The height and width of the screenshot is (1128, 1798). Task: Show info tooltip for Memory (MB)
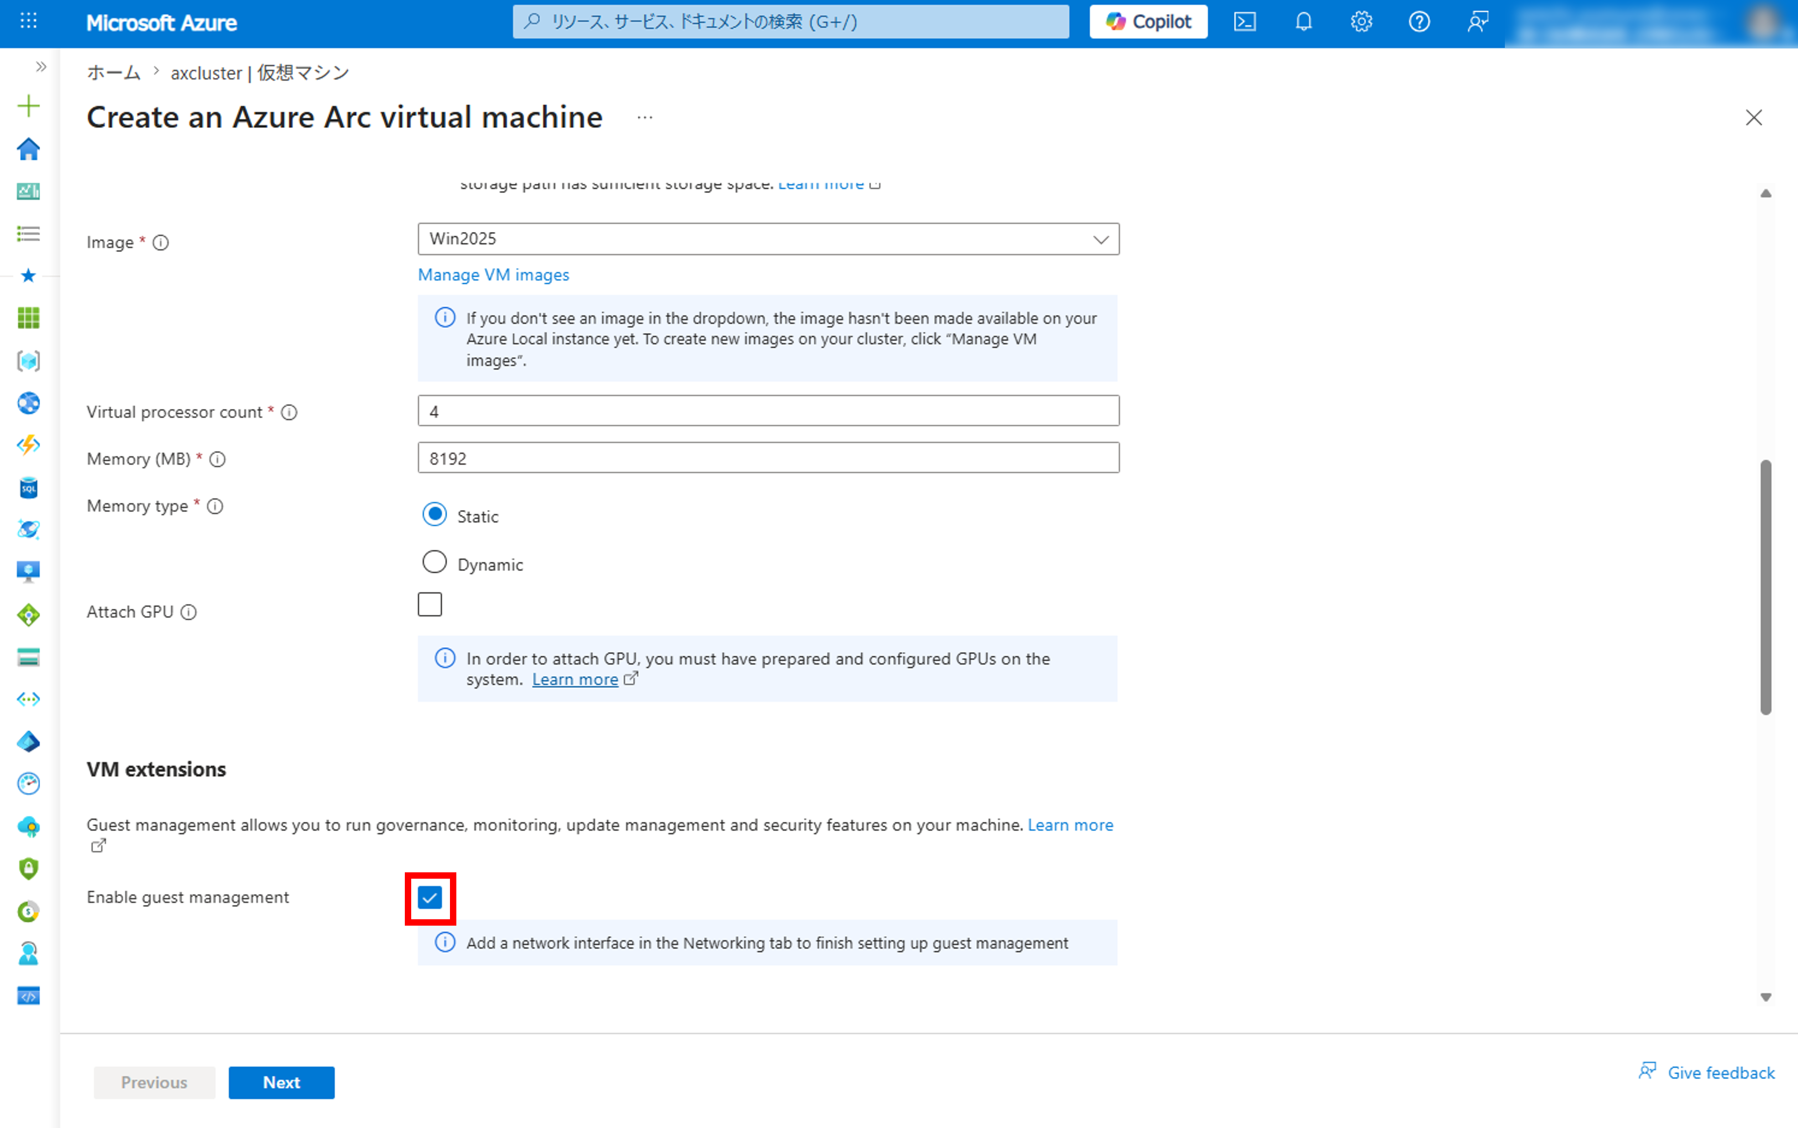click(x=217, y=459)
